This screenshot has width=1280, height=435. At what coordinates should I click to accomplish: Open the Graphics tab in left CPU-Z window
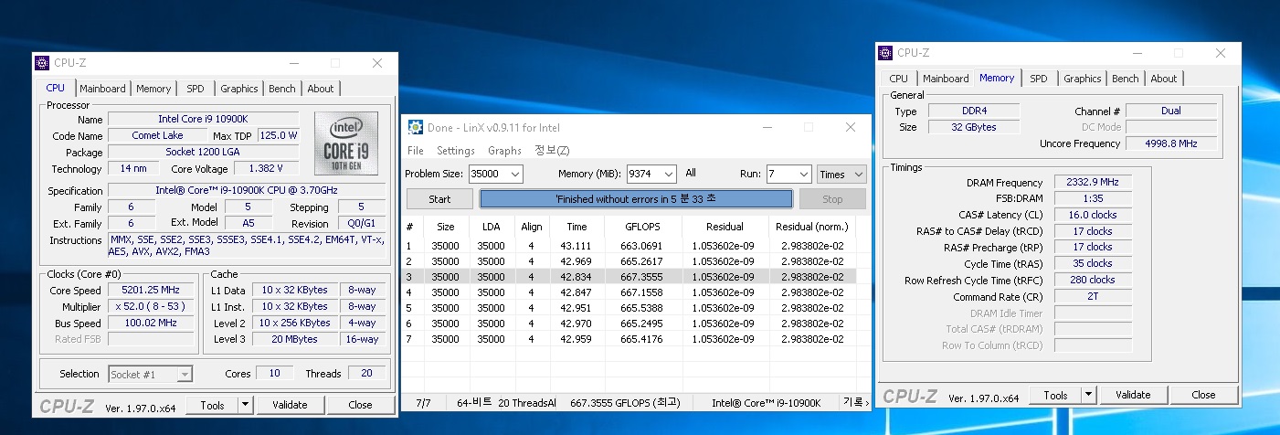[x=239, y=89]
